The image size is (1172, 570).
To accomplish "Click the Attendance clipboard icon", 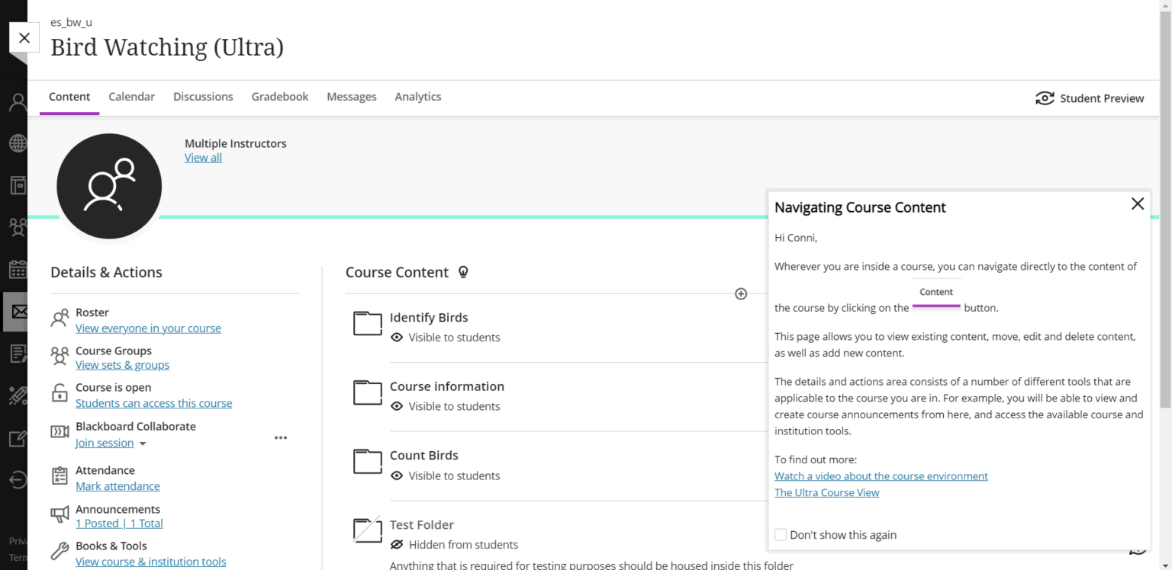I will [x=60, y=476].
